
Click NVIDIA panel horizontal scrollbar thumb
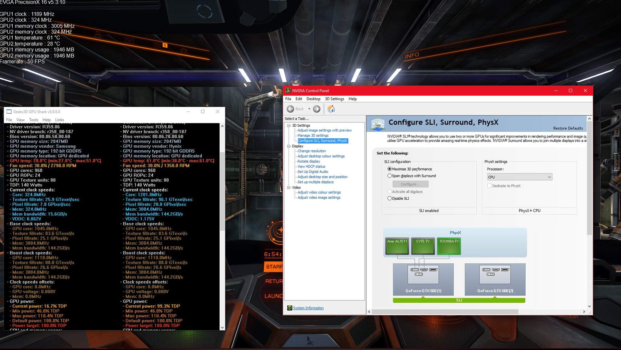click(445, 312)
